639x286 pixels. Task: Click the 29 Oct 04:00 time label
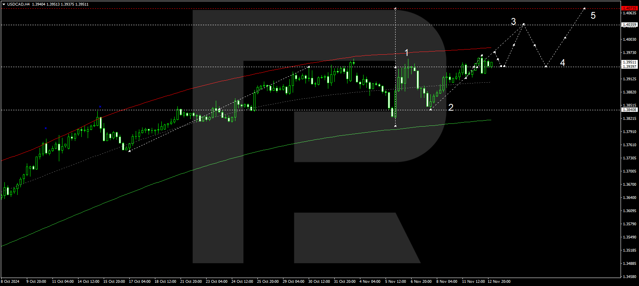click(x=293, y=282)
